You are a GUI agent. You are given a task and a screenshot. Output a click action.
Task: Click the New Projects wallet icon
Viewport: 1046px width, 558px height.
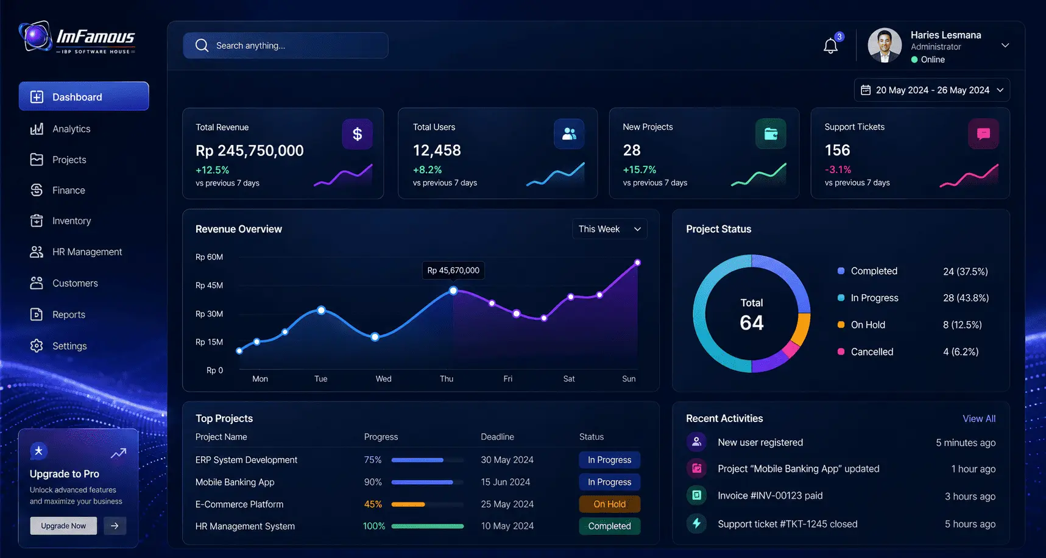(x=771, y=134)
